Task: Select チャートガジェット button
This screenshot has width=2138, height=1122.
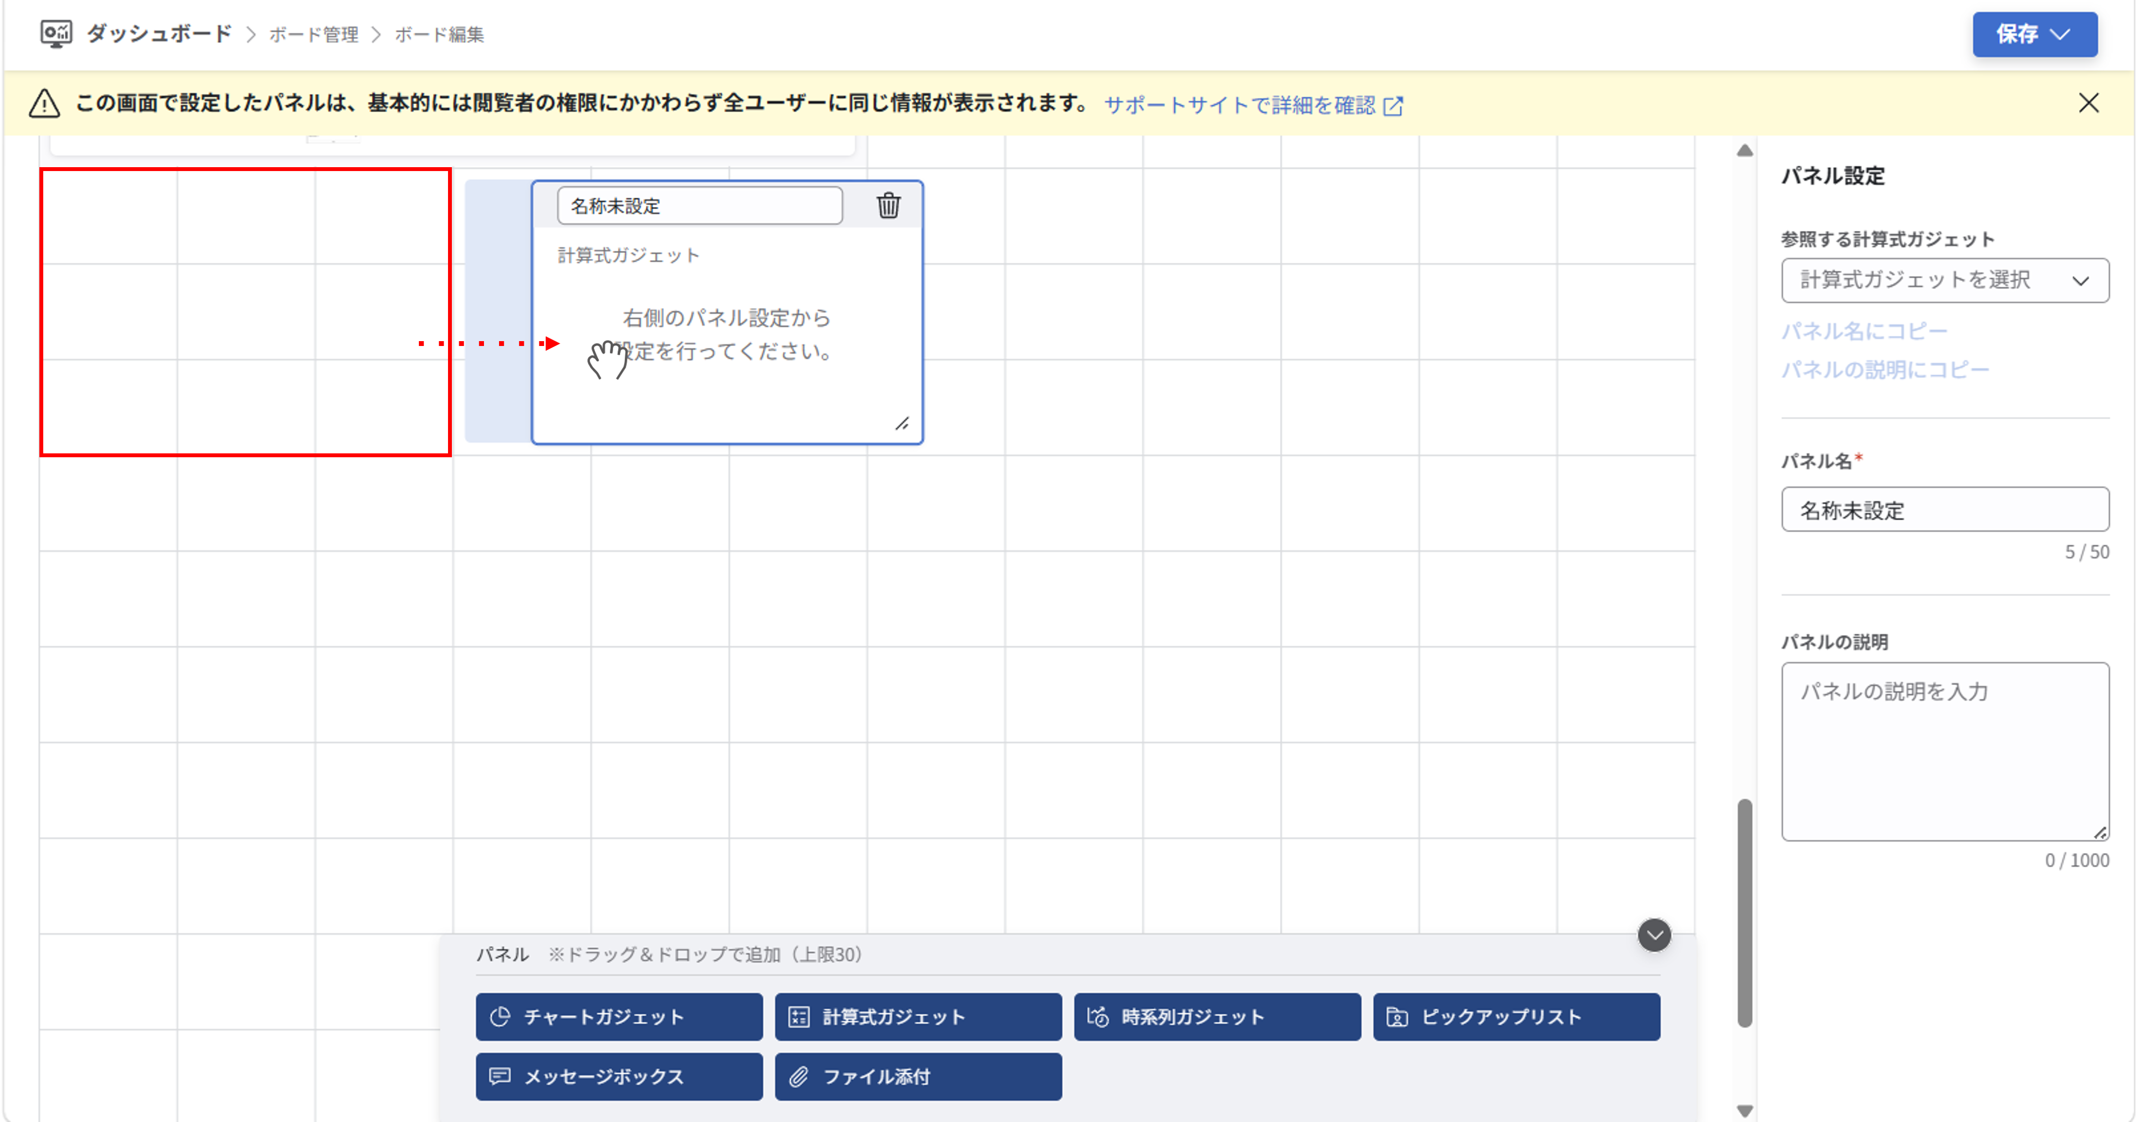Action: pos(619,1017)
